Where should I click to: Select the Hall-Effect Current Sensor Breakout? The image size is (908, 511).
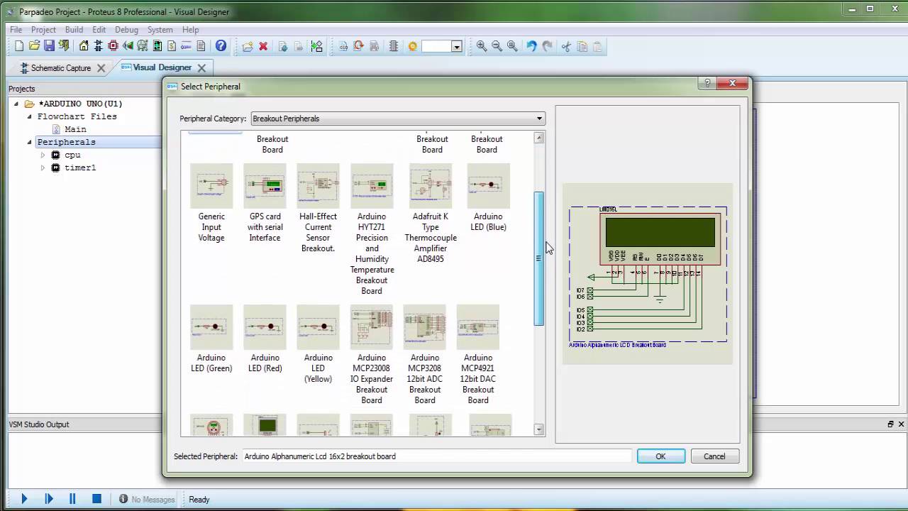click(x=318, y=209)
